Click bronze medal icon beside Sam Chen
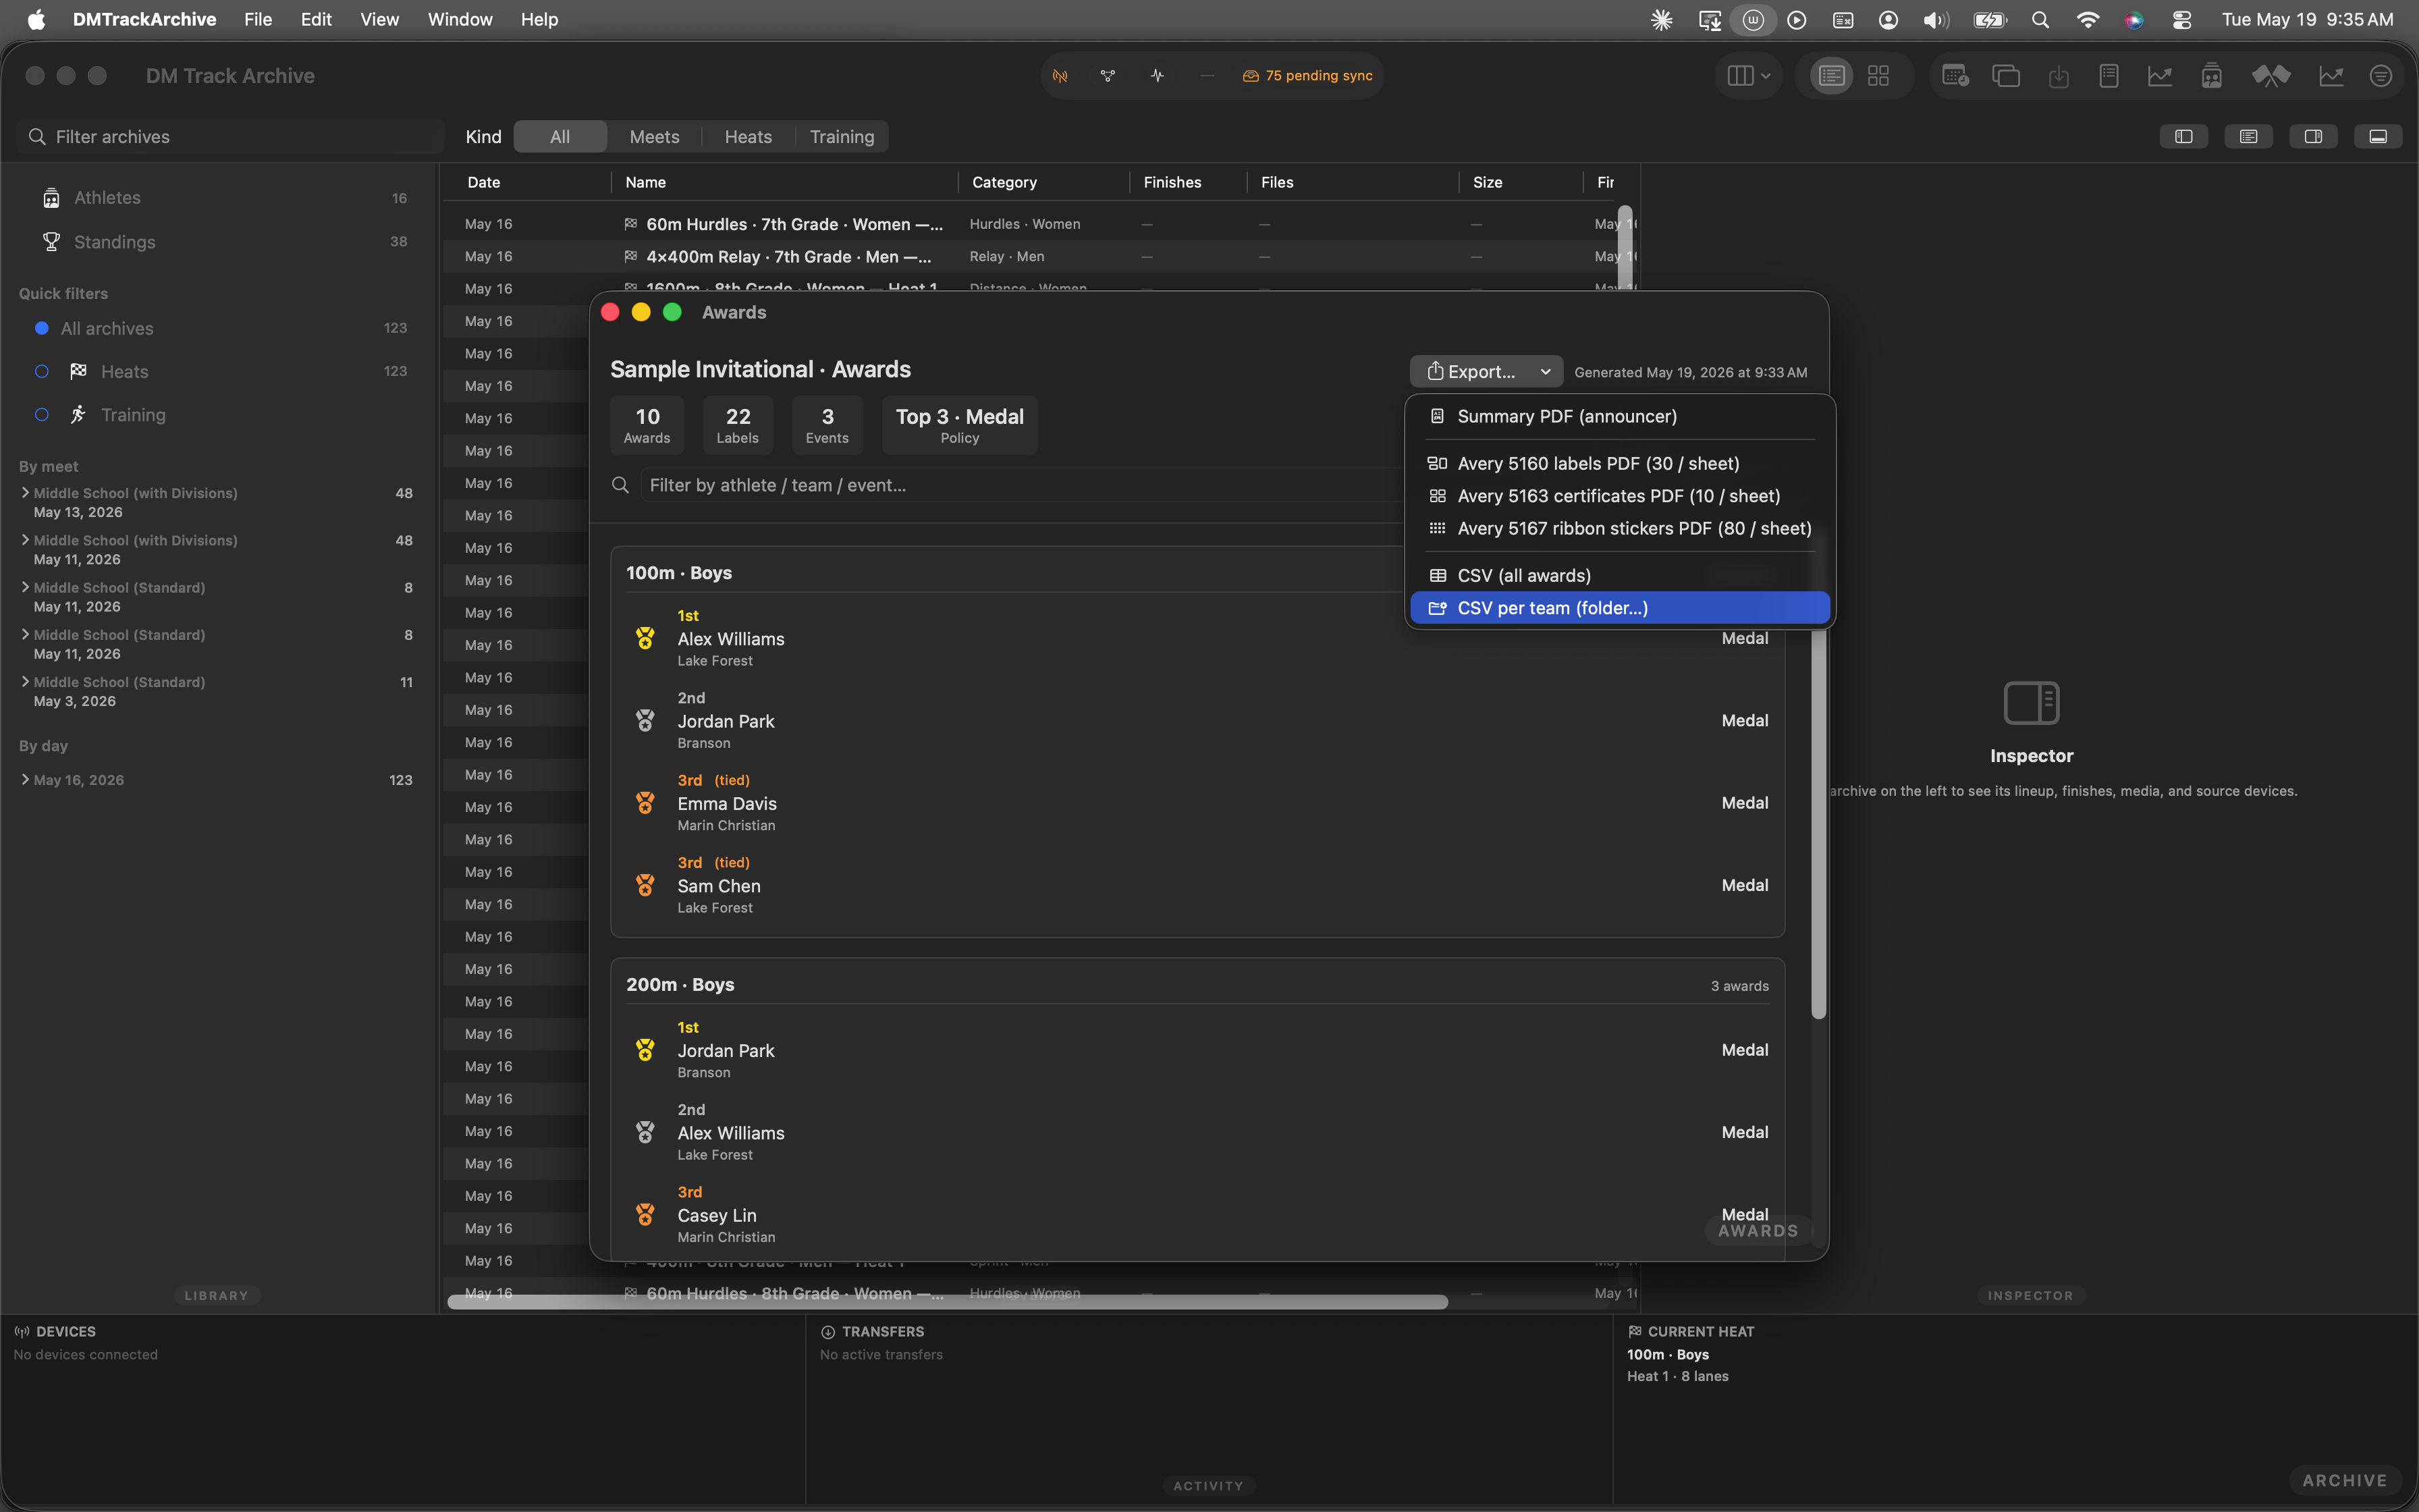Image resolution: width=2419 pixels, height=1512 pixels. (646, 885)
